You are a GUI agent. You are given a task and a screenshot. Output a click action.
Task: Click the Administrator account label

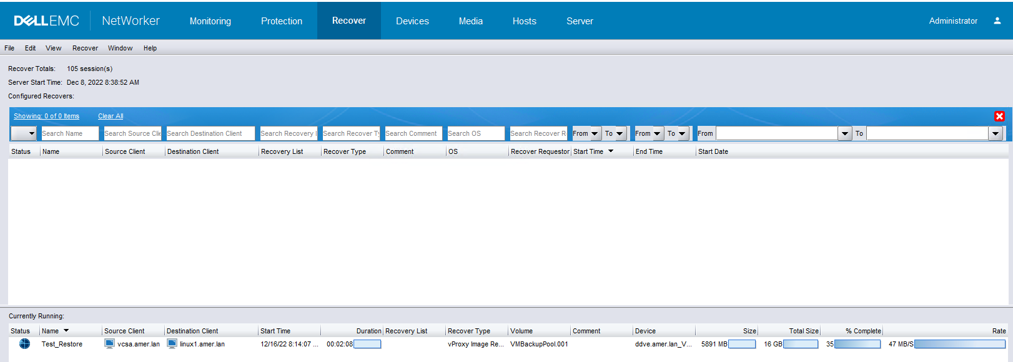(x=953, y=21)
